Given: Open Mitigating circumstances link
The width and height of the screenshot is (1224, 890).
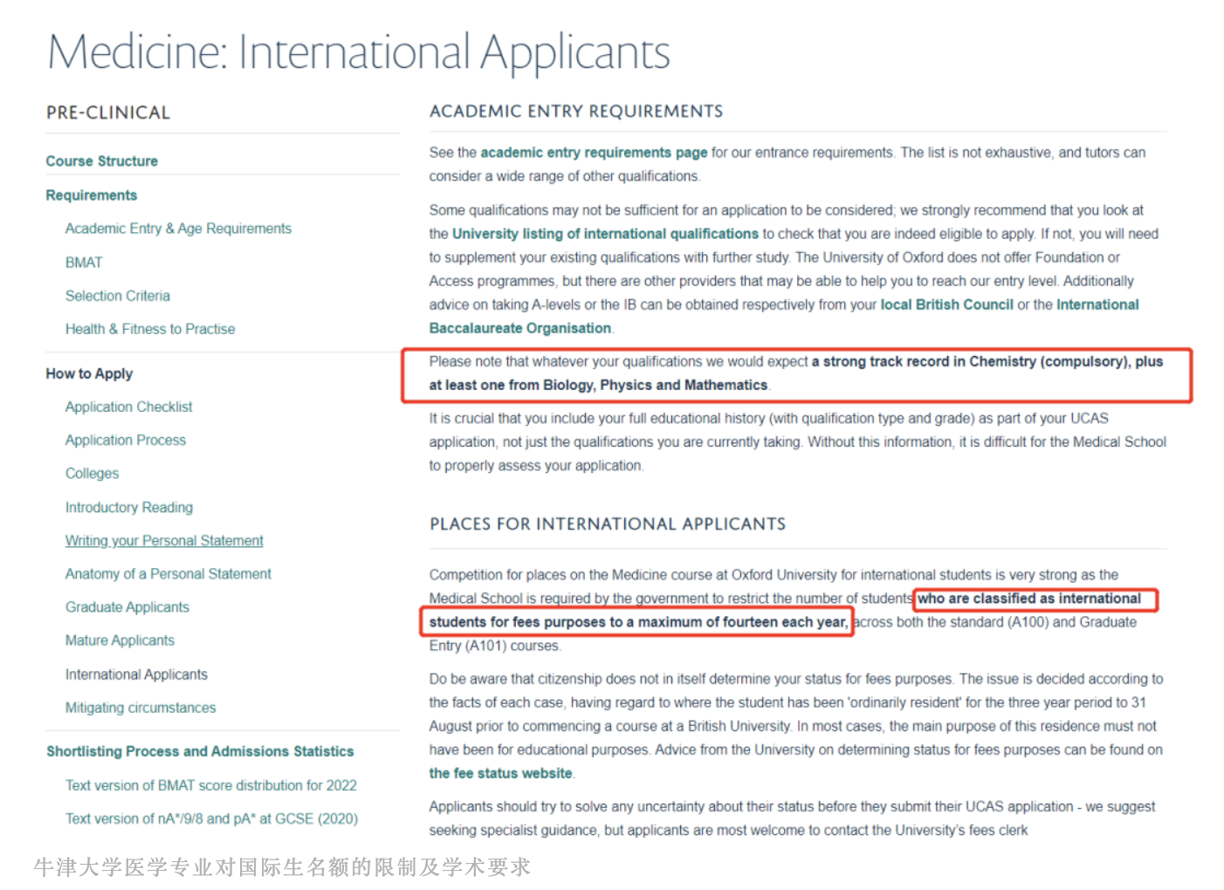Looking at the screenshot, I should 141,708.
